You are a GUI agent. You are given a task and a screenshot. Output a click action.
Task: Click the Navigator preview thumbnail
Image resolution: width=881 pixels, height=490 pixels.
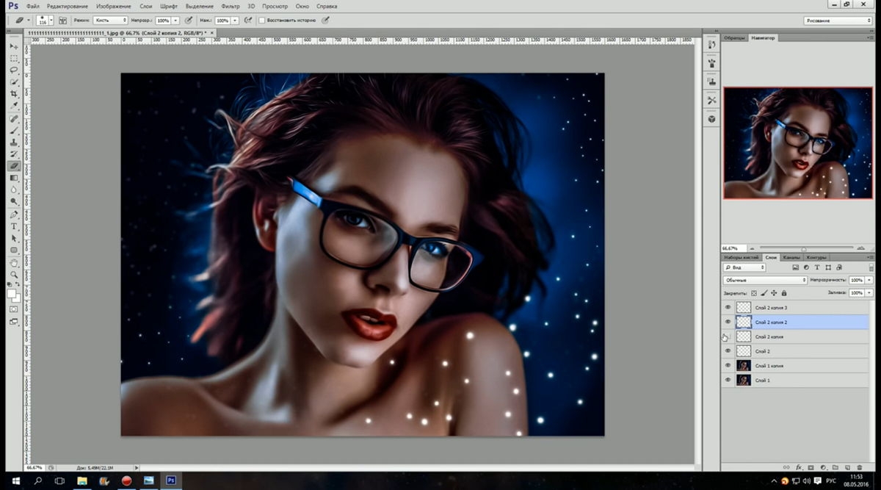pyautogui.click(x=797, y=143)
